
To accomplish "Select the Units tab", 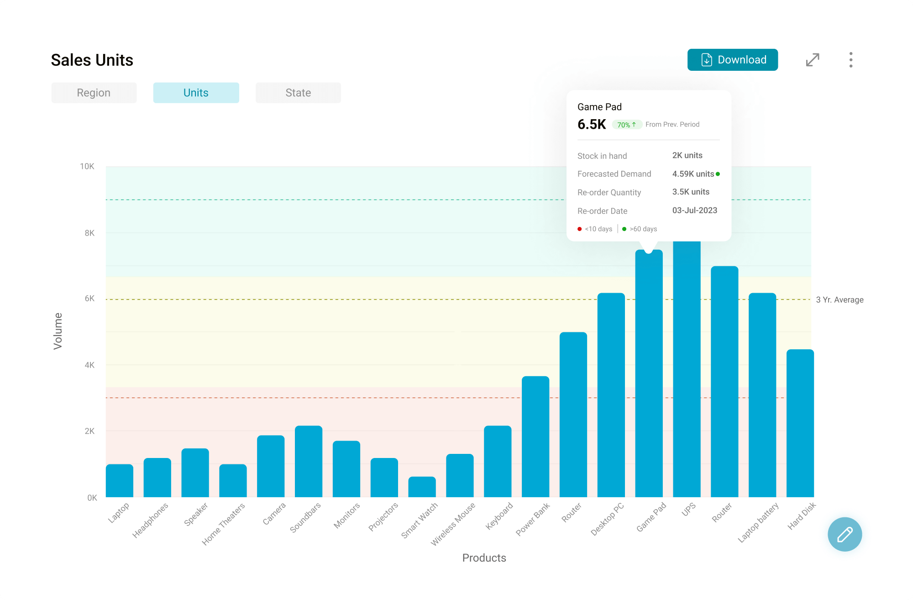I will point(196,93).
